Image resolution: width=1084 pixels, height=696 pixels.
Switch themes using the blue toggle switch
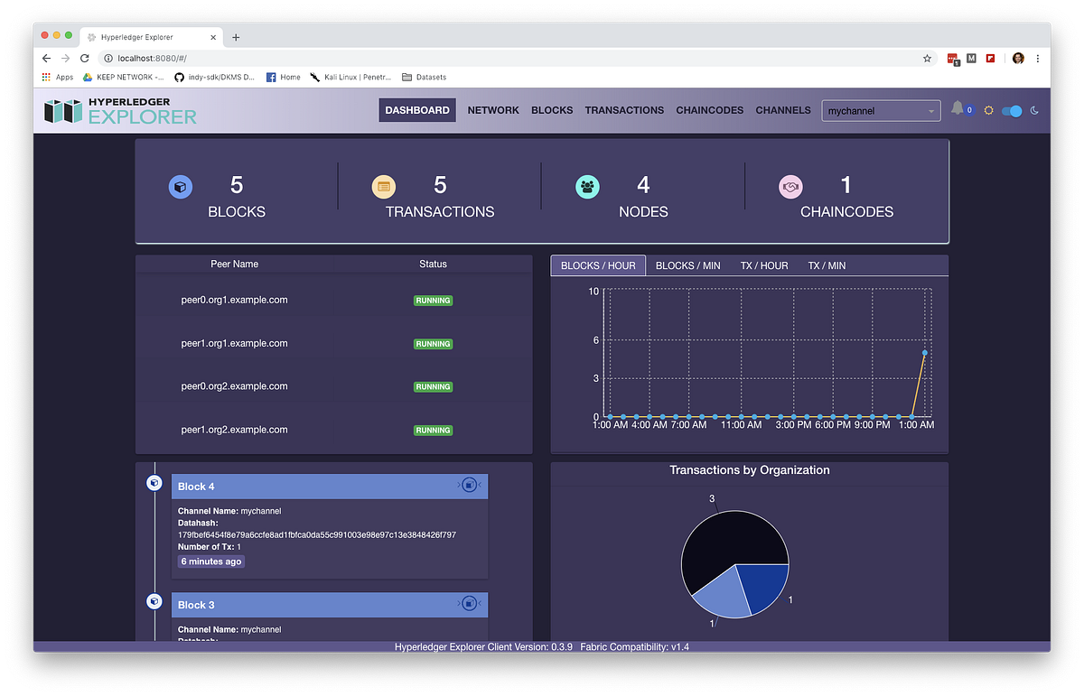pyautogui.click(x=1011, y=110)
